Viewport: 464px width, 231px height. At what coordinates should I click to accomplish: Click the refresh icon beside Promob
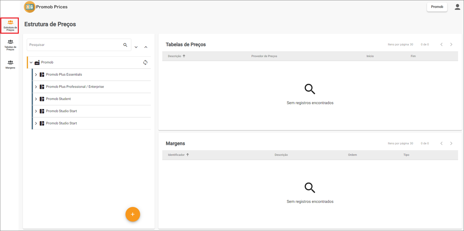(145, 62)
